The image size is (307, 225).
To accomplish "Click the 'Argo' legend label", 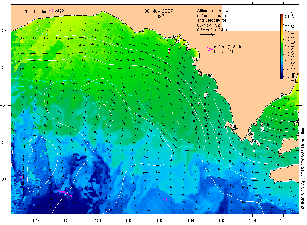I will 59,10.
